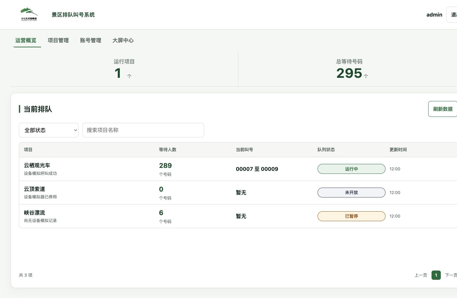The height and width of the screenshot is (298, 457).
Task: Click the 队列状态 column header
Action: [x=326, y=150]
